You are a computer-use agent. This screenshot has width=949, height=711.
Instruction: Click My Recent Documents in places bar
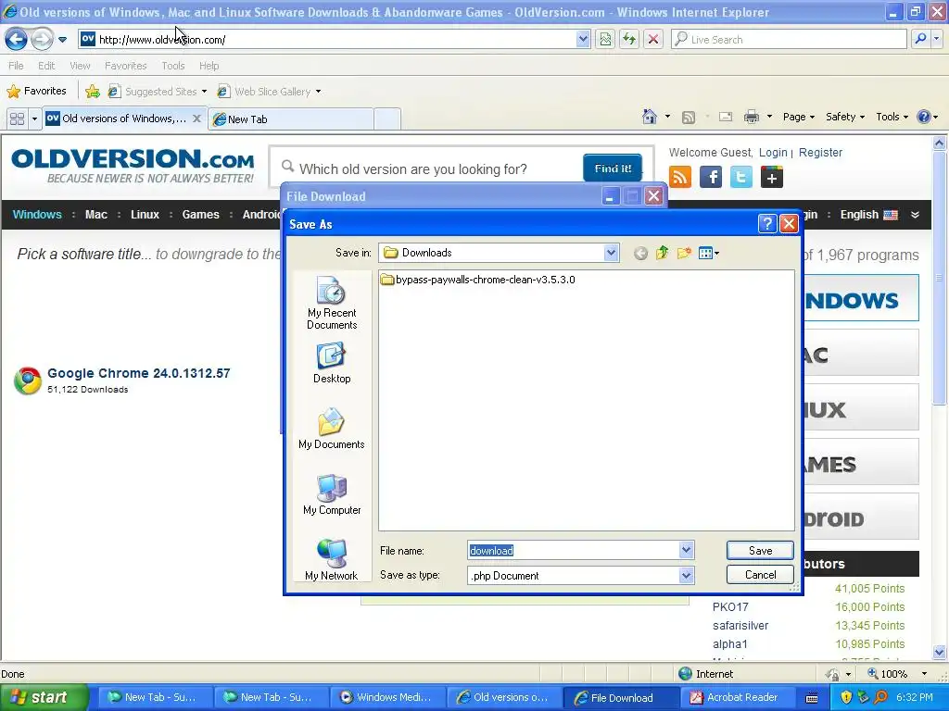coord(332,303)
